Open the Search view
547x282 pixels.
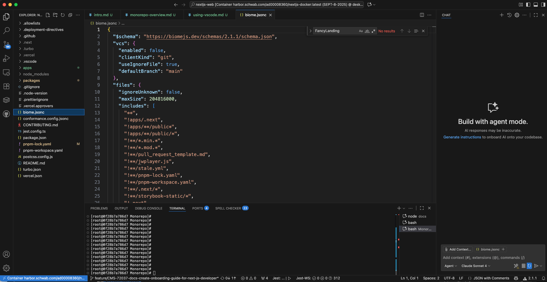[x=6, y=30]
